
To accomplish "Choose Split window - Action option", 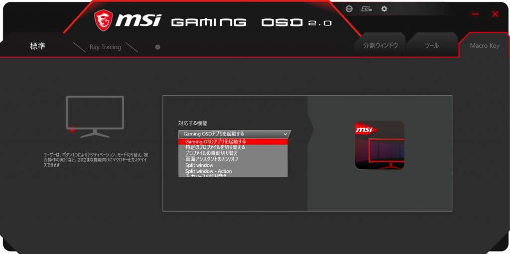I will 233,171.
